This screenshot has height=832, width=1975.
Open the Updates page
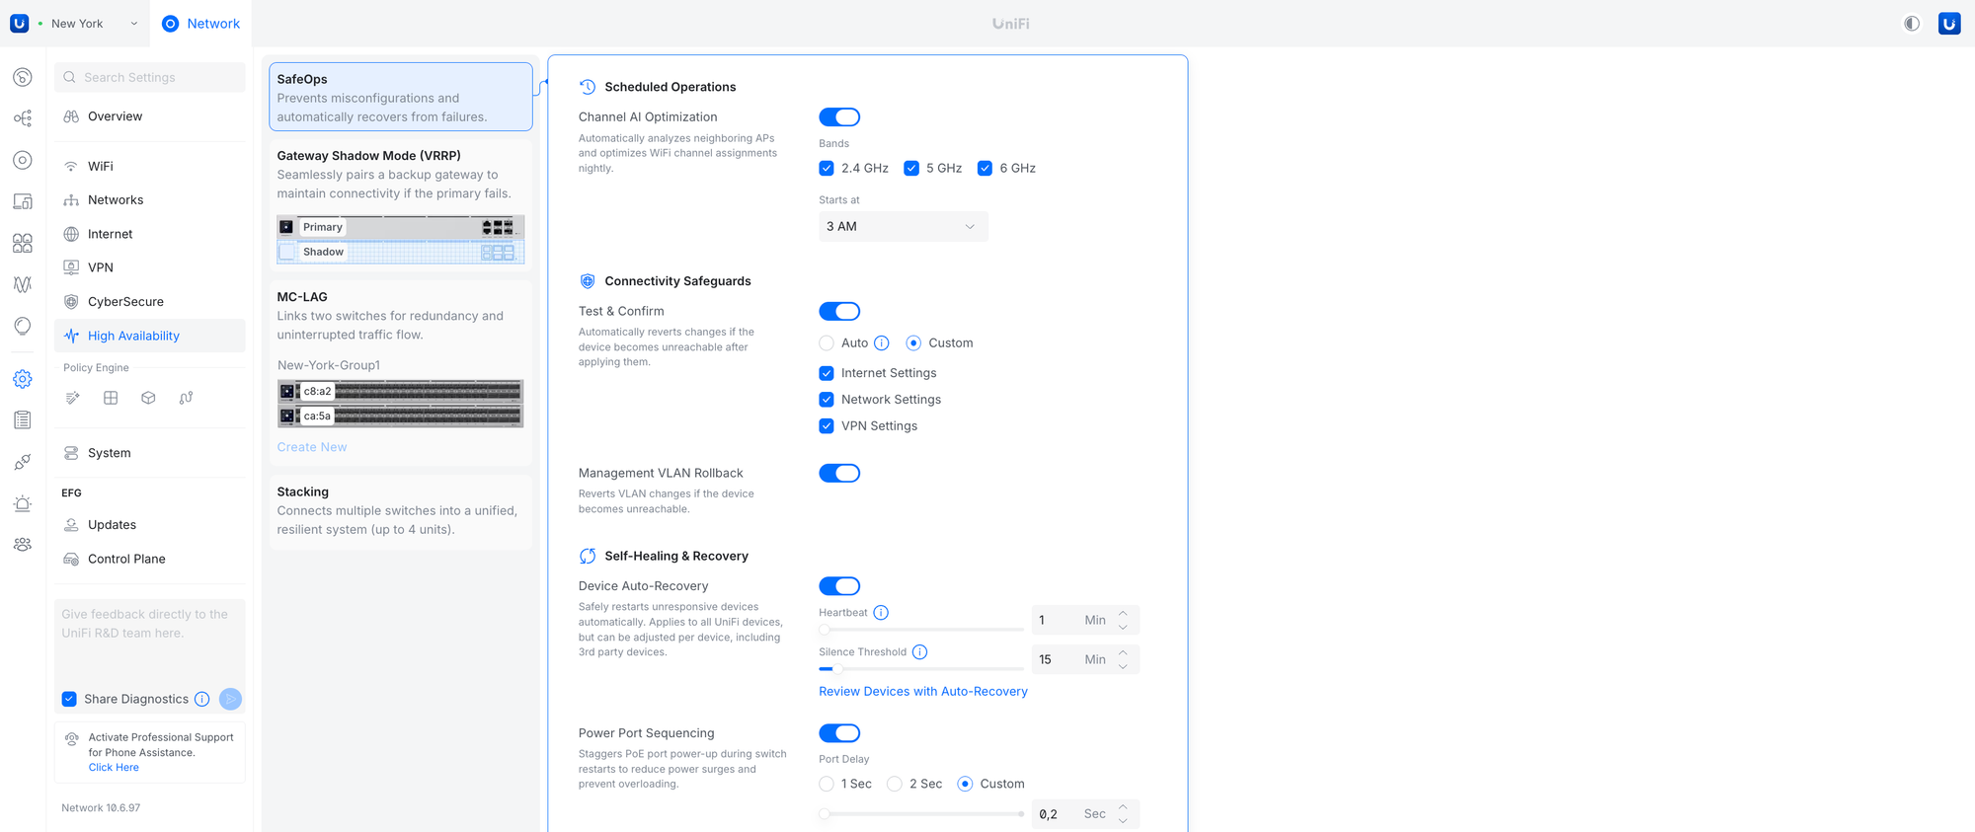click(150, 525)
